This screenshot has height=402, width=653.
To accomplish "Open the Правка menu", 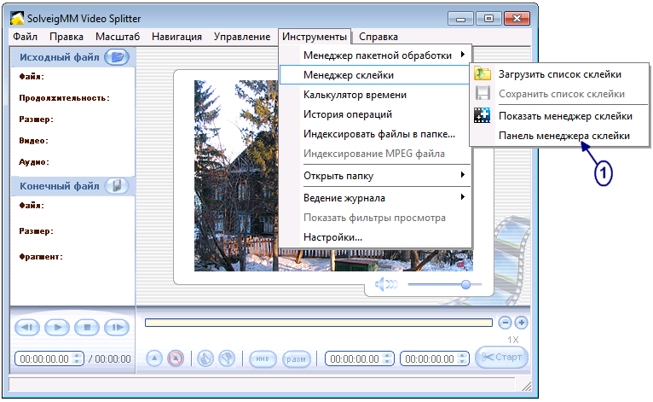I will (66, 37).
